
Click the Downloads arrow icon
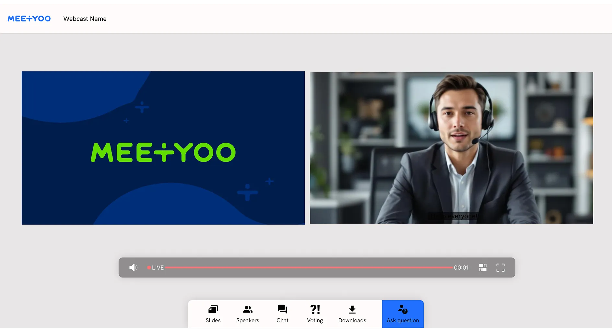pyautogui.click(x=352, y=310)
